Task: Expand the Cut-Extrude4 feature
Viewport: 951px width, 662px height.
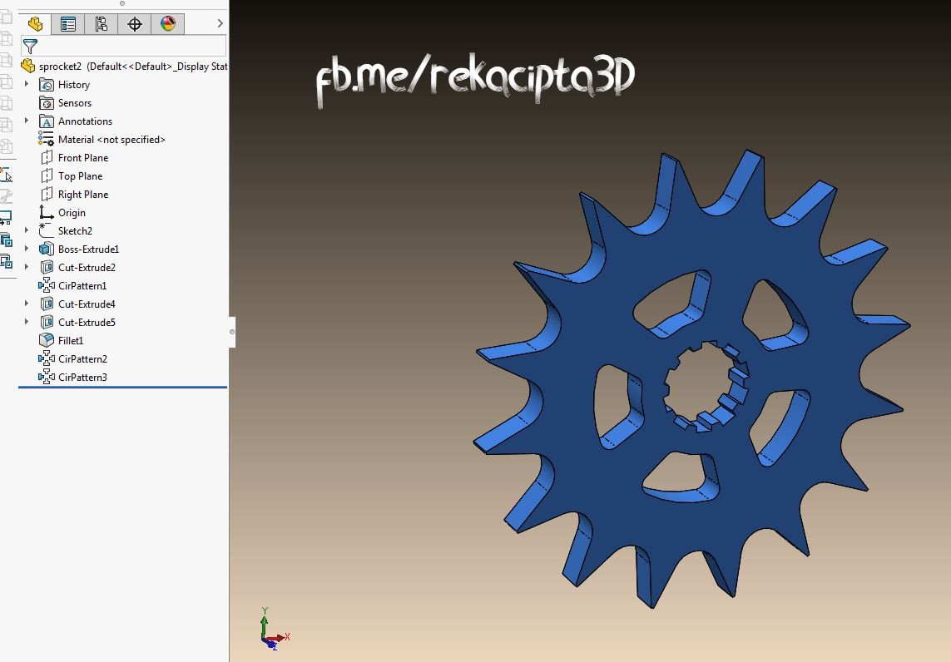Action: tap(27, 303)
